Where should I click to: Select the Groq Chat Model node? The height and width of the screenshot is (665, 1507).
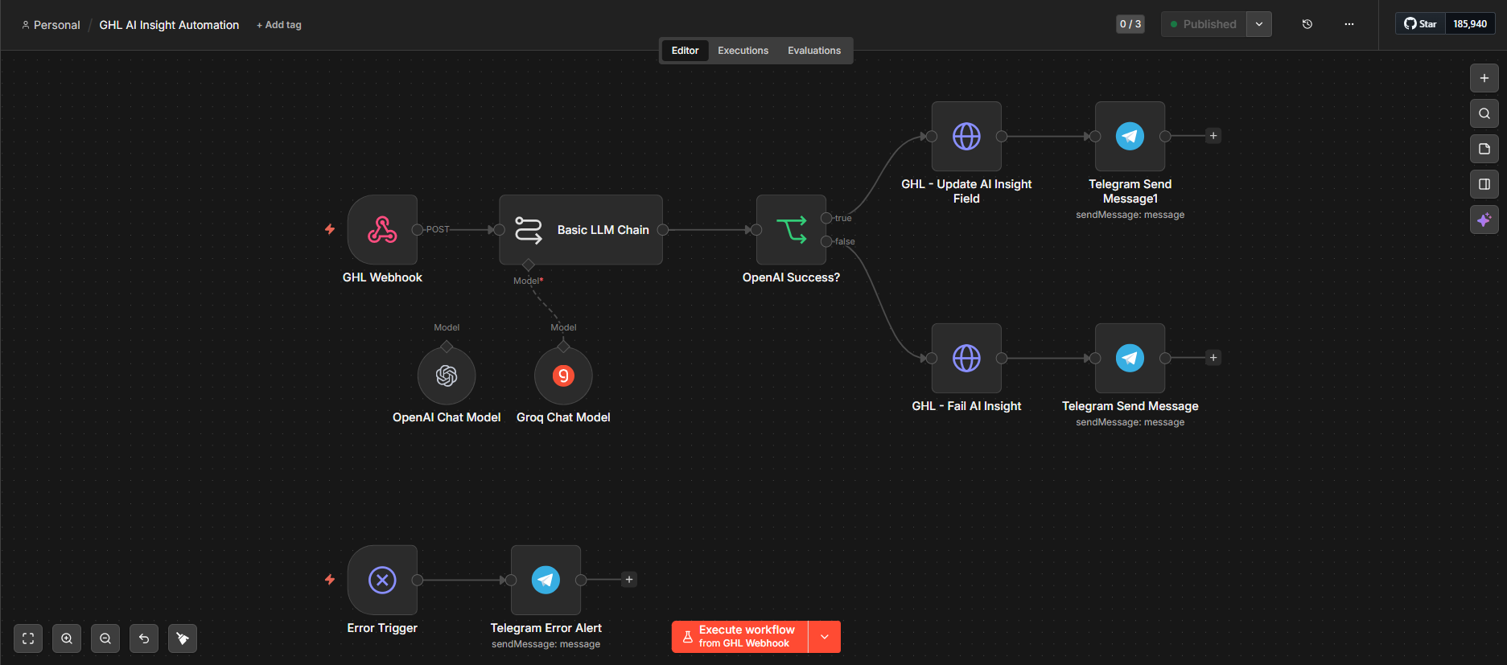click(563, 376)
